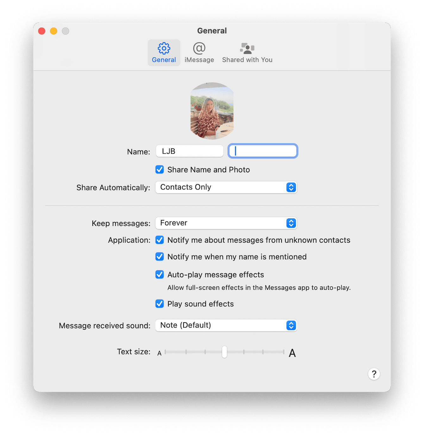
Task: Open the General settings gear icon
Action: coord(164,48)
